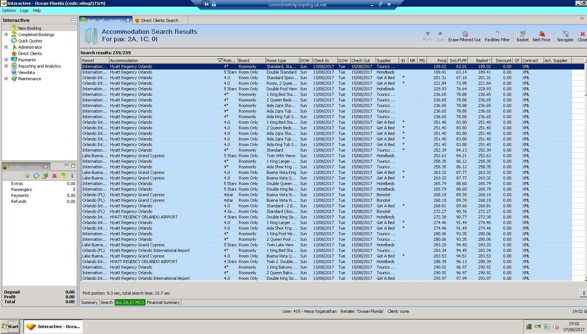Screen dimensions: 587x334
Task: Select the Acc 2A,1C MCO tab
Action: point(130,302)
